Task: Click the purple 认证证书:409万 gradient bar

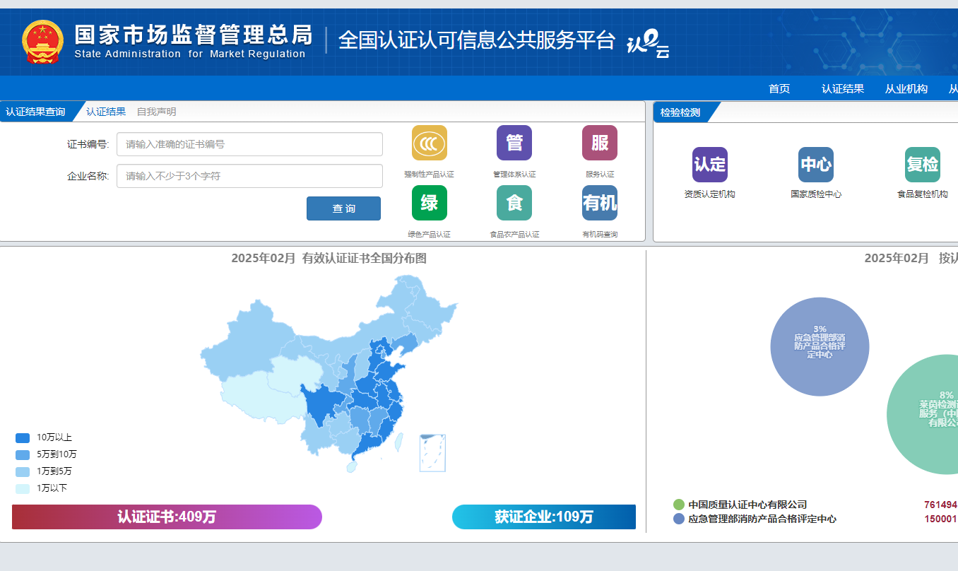Action: tap(166, 517)
